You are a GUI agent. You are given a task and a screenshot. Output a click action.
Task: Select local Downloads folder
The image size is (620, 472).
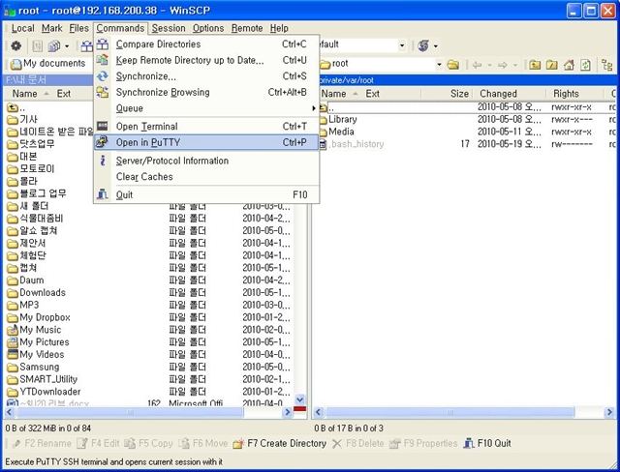(x=43, y=293)
